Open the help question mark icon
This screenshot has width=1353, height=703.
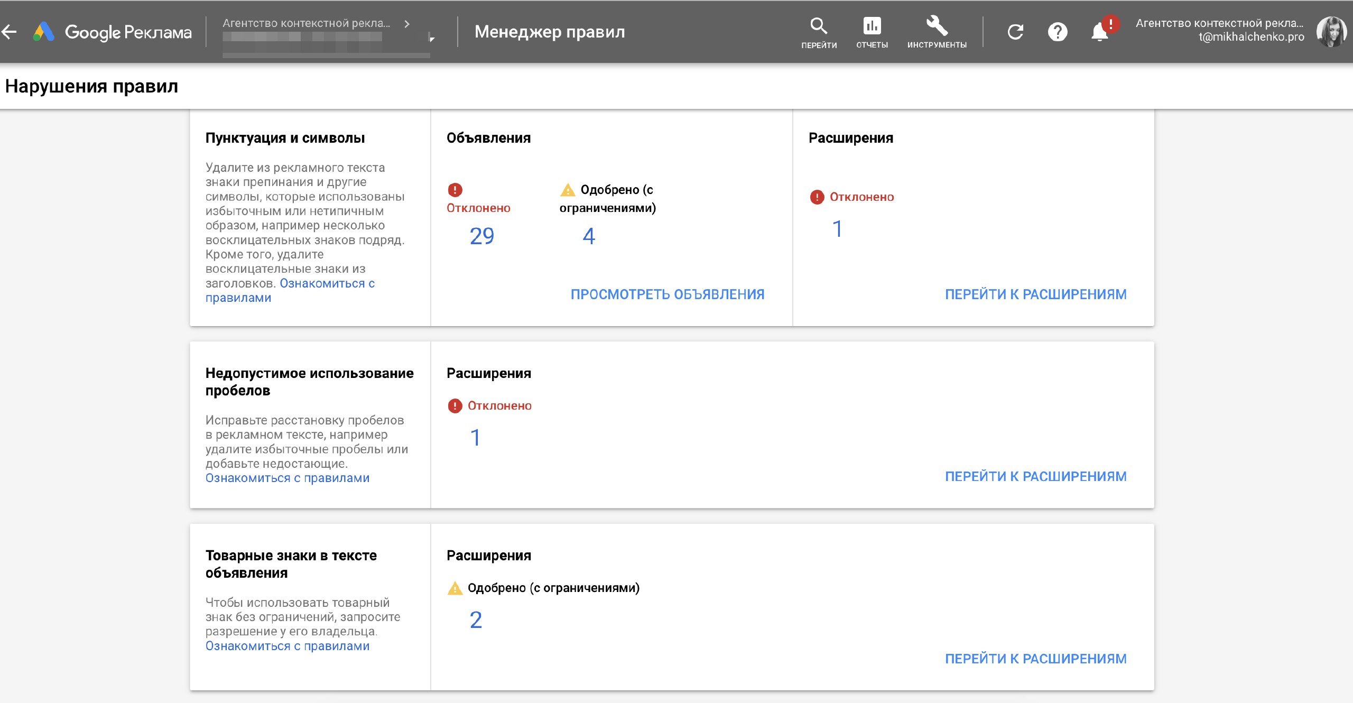1058,32
